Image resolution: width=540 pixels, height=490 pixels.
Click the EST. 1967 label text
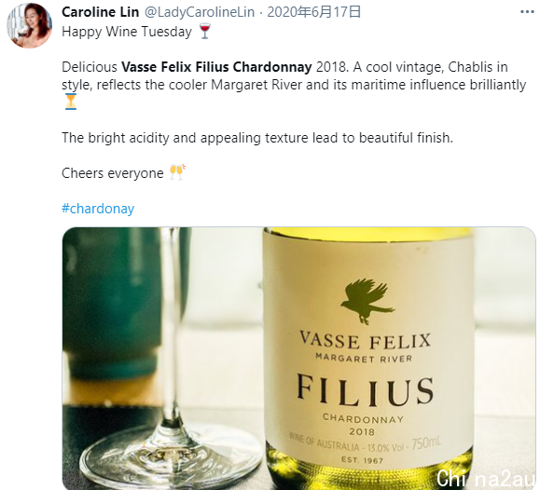tap(362, 460)
